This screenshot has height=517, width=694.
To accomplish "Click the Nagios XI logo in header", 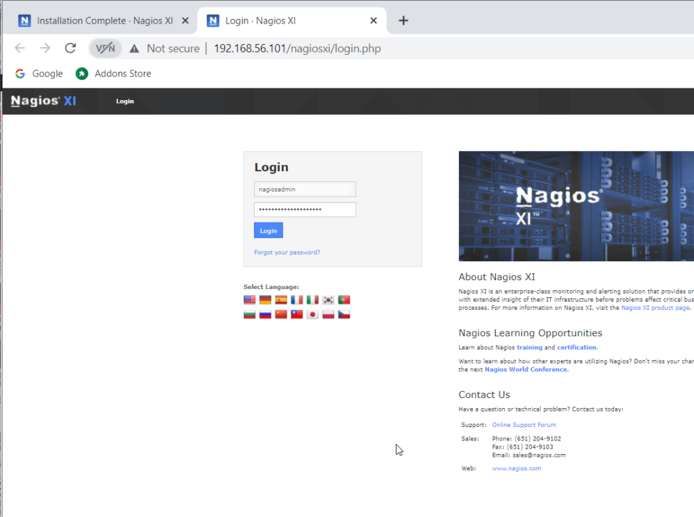I will [43, 101].
